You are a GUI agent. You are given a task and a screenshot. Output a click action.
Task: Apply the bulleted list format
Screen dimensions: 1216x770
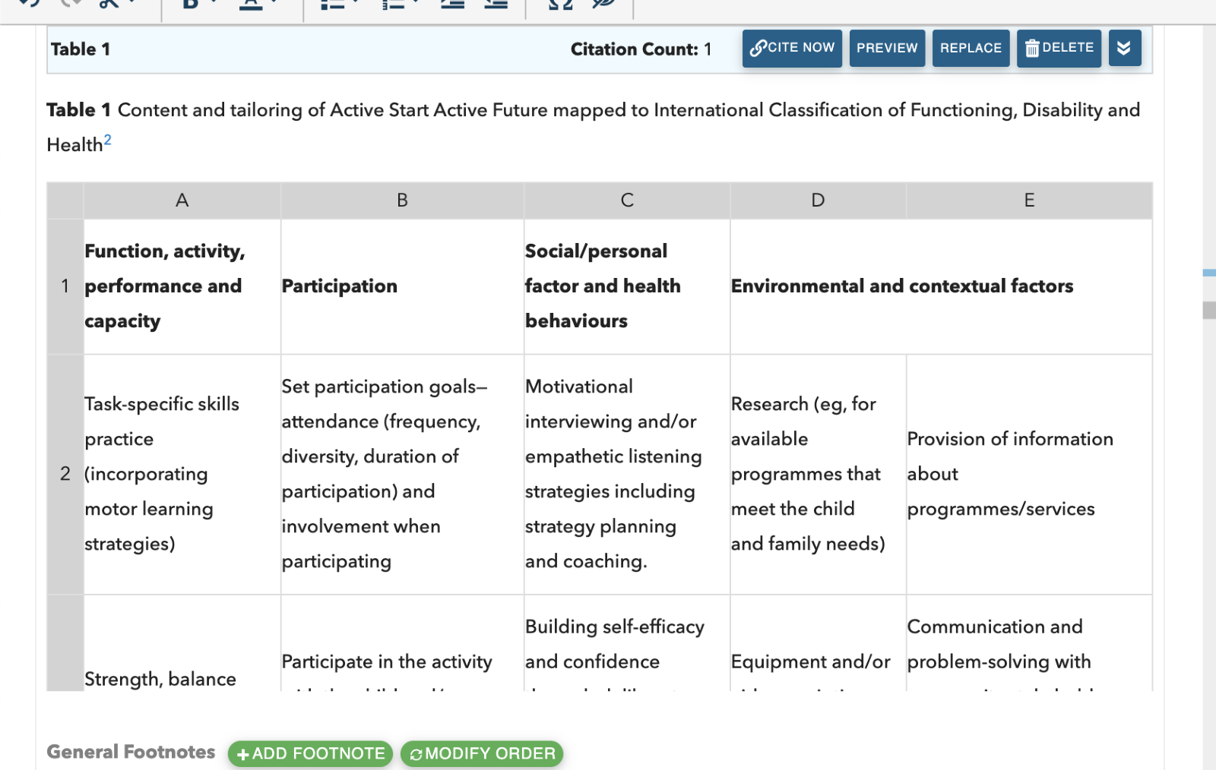(333, 4)
